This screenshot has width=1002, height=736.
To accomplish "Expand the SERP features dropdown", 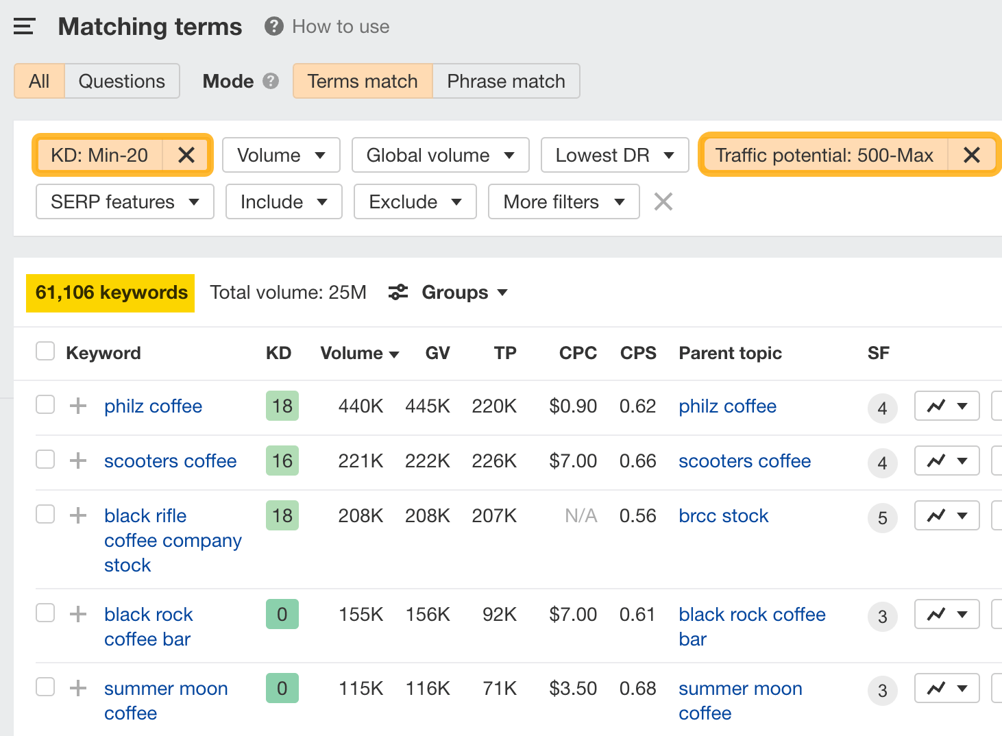I will click(124, 201).
